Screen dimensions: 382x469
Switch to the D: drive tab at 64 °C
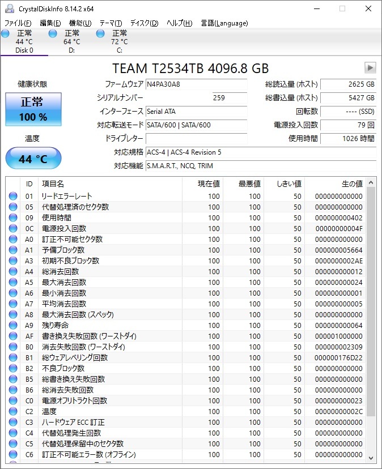click(x=72, y=42)
